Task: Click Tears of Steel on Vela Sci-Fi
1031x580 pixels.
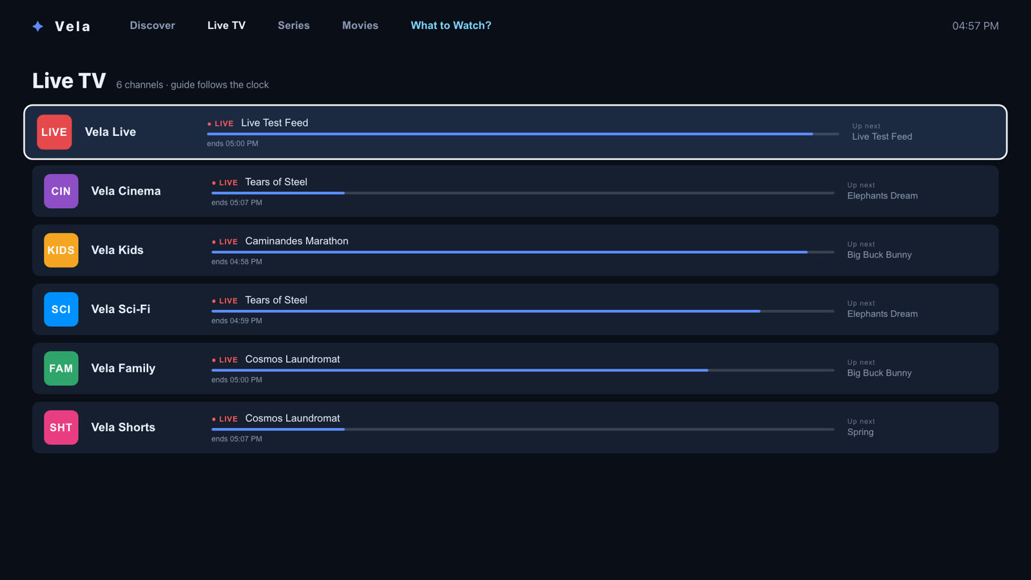Action: click(276, 300)
